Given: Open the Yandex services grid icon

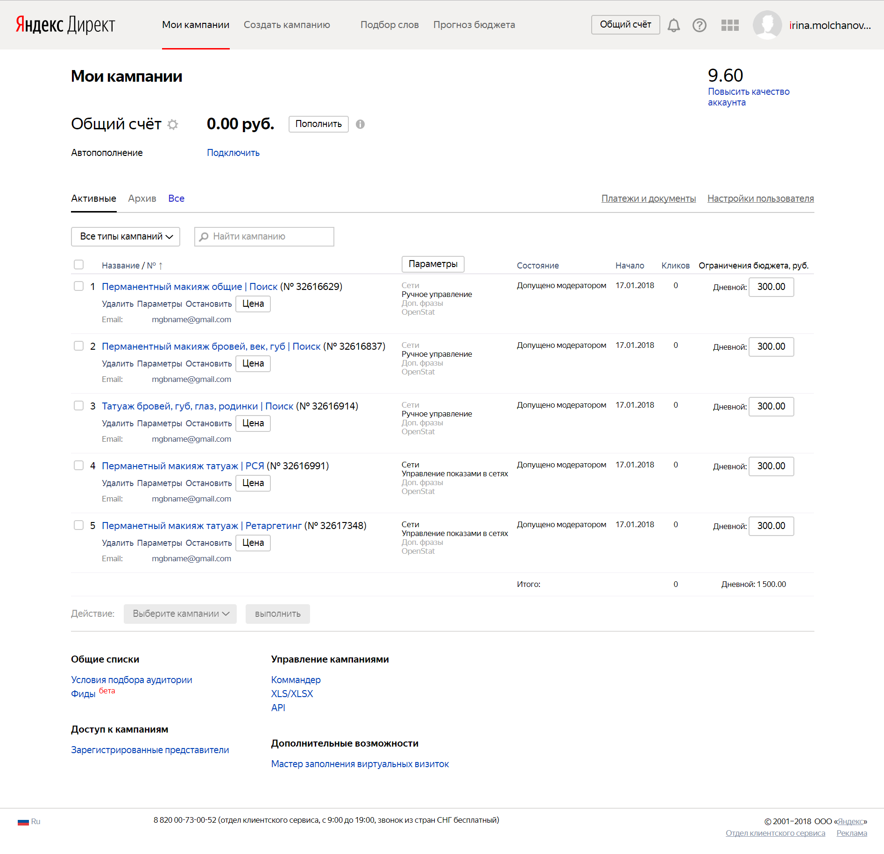Looking at the screenshot, I should pos(730,25).
